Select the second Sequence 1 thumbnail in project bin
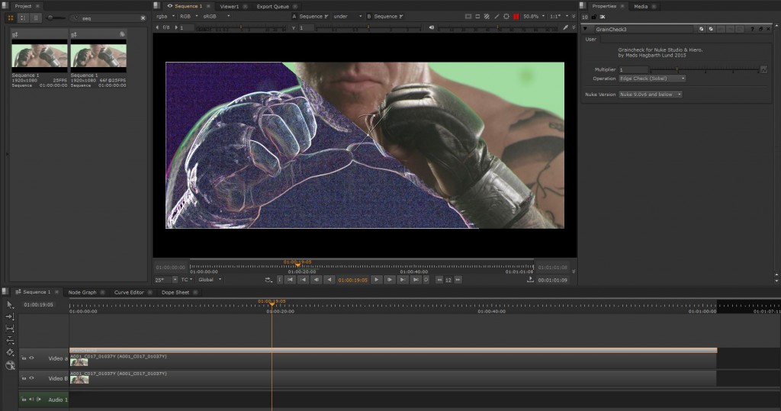Screen dimensions: 781x411 pos(98,56)
